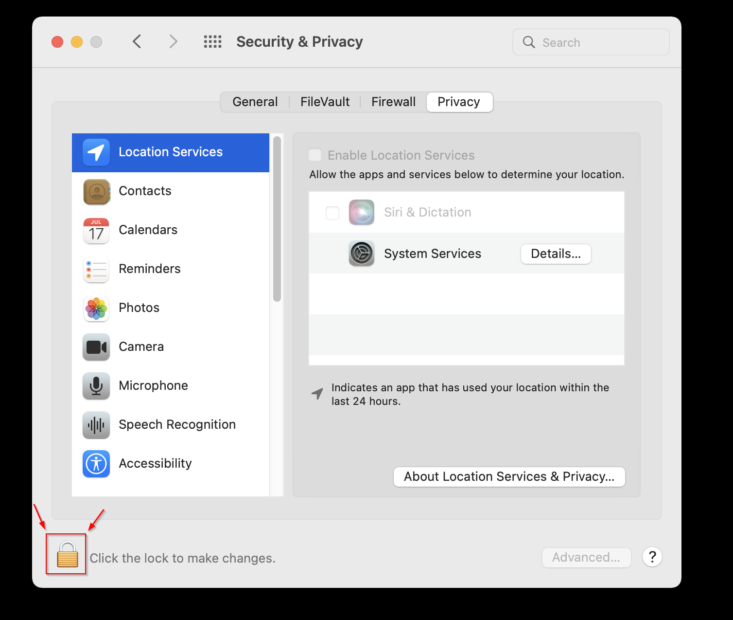The width and height of the screenshot is (733, 620).
Task: Toggle the Siri & Dictation checkbox
Action: (332, 213)
